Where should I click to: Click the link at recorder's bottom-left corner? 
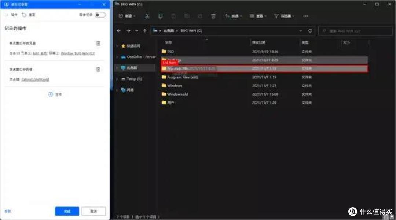point(8,211)
